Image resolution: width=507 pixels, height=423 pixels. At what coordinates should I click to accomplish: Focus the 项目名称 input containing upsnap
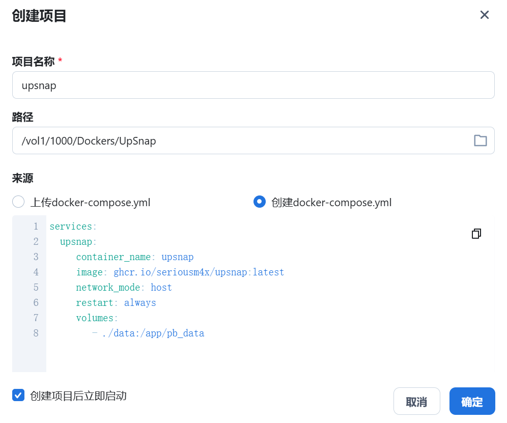point(253,85)
